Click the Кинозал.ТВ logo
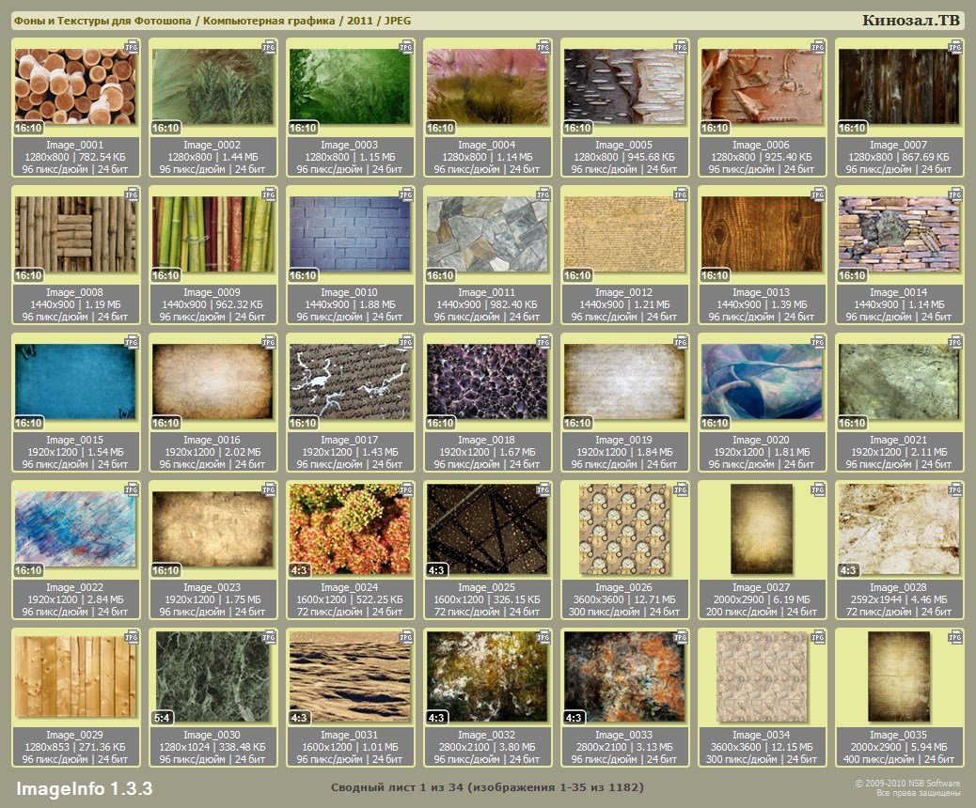This screenshot has width=976, height=808. pyautogui.click(x=910, y=20)
